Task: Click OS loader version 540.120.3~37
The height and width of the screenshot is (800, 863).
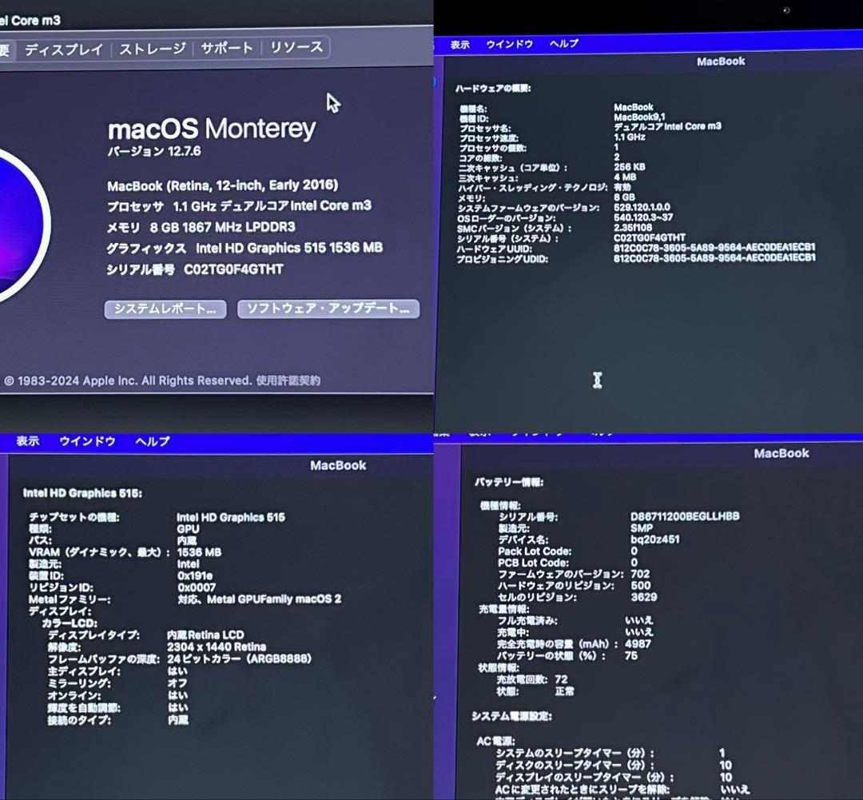Action: [642, 217]
